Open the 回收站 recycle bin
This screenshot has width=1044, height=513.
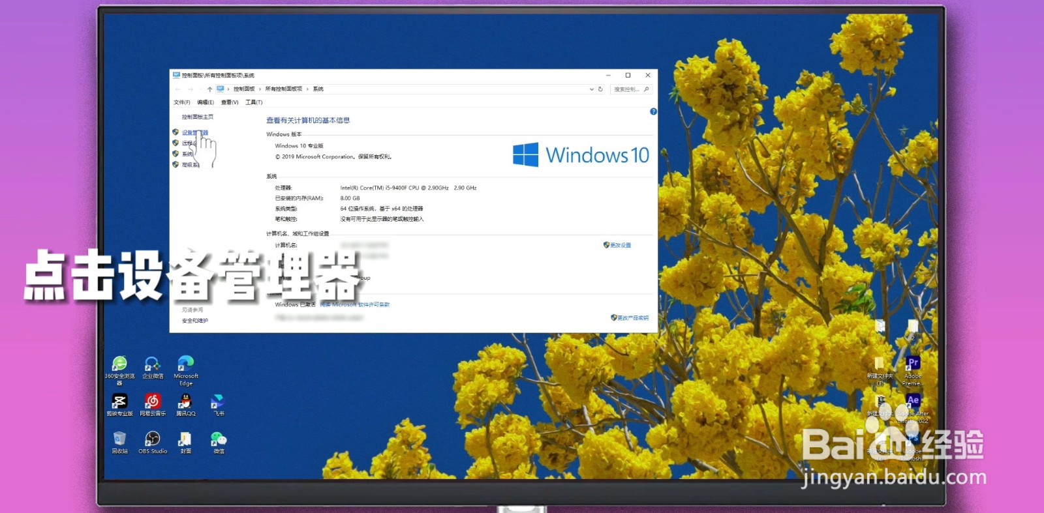119,442
